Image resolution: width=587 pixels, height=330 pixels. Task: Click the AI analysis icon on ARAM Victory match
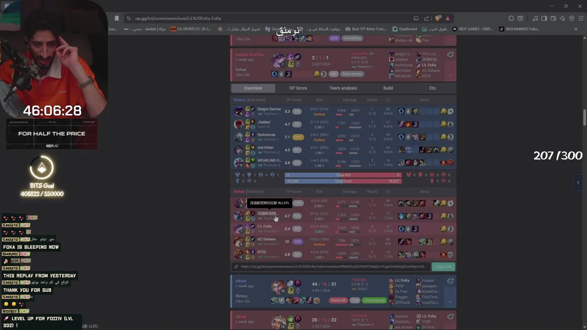pyautogui.click(x=450, y=281)
